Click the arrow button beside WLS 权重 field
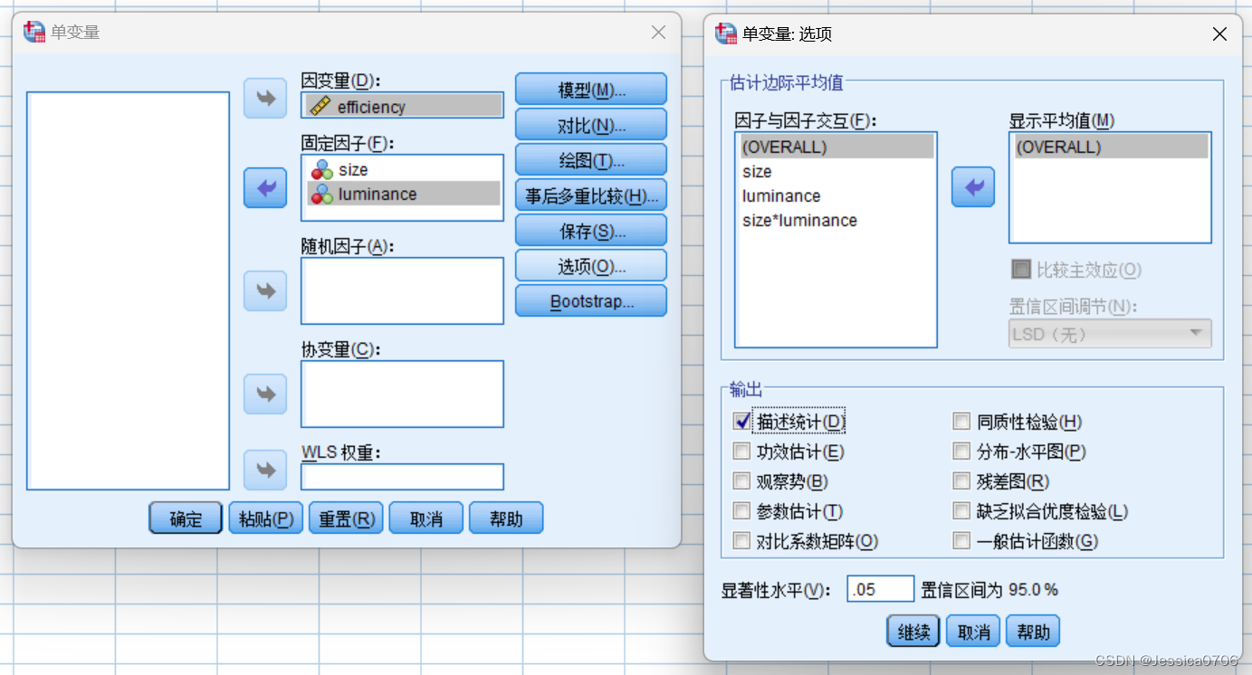 (x=265, y=470)
